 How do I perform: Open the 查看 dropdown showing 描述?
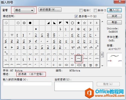(x=24, y=10)
